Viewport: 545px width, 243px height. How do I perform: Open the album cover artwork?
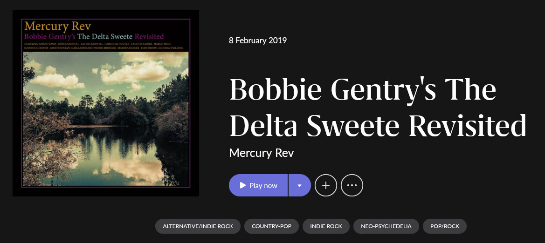106,103
